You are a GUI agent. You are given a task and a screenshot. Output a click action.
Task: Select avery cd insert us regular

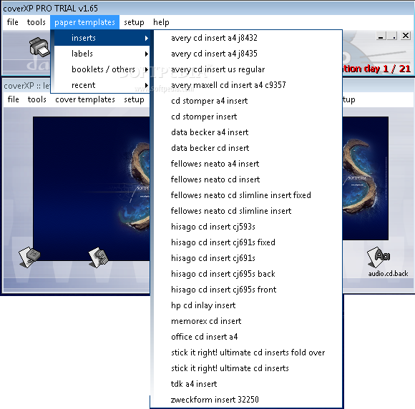pos(248,69)
